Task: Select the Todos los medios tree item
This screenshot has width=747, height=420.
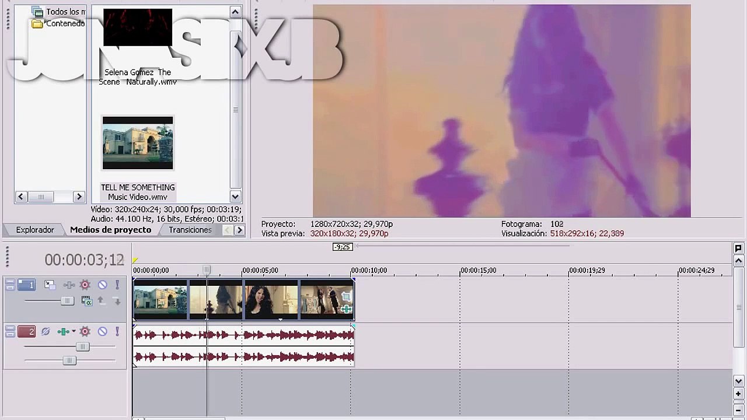Action: pos(59,12)
